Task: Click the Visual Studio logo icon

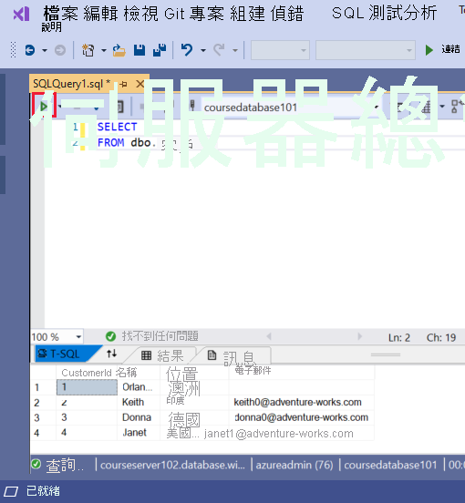Action: (21, 14)
